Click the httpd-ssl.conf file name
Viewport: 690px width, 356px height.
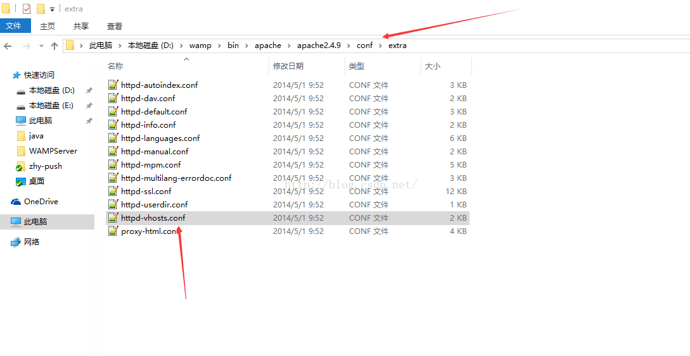click(146, 192)
